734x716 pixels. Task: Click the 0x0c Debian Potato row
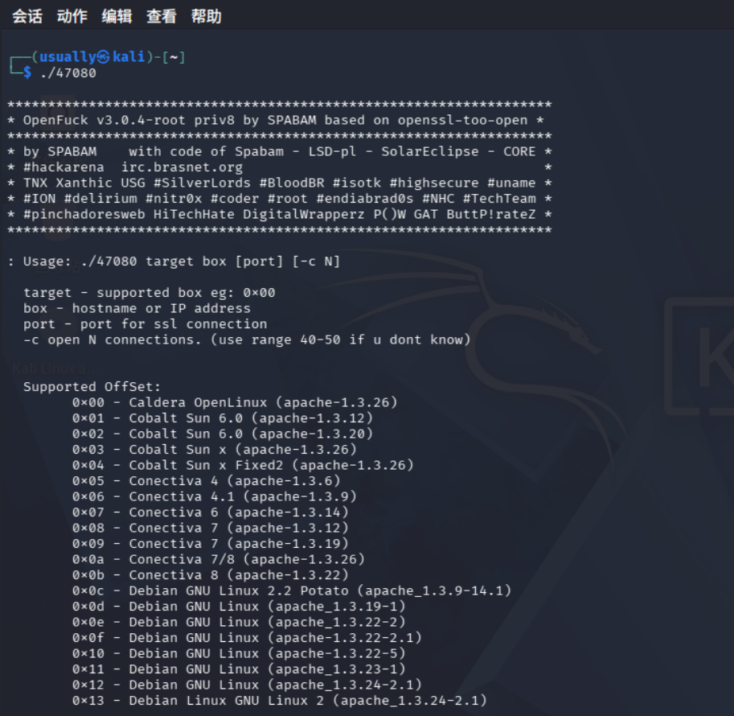click(x=292, y=590)
